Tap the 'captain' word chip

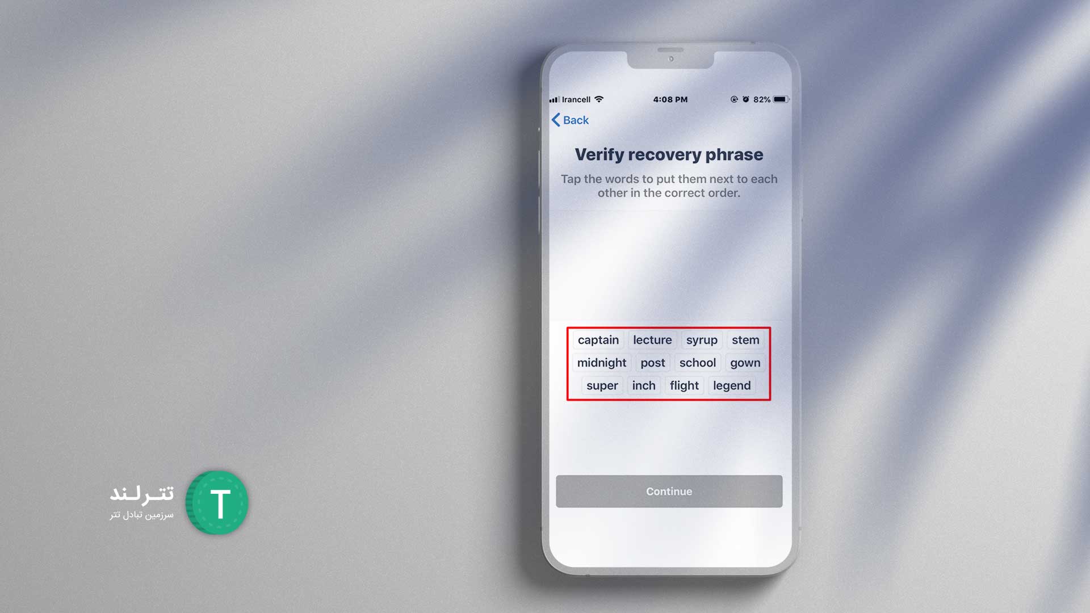(599, 340)
